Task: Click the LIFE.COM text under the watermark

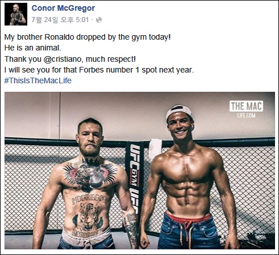Action: (246, 115)
